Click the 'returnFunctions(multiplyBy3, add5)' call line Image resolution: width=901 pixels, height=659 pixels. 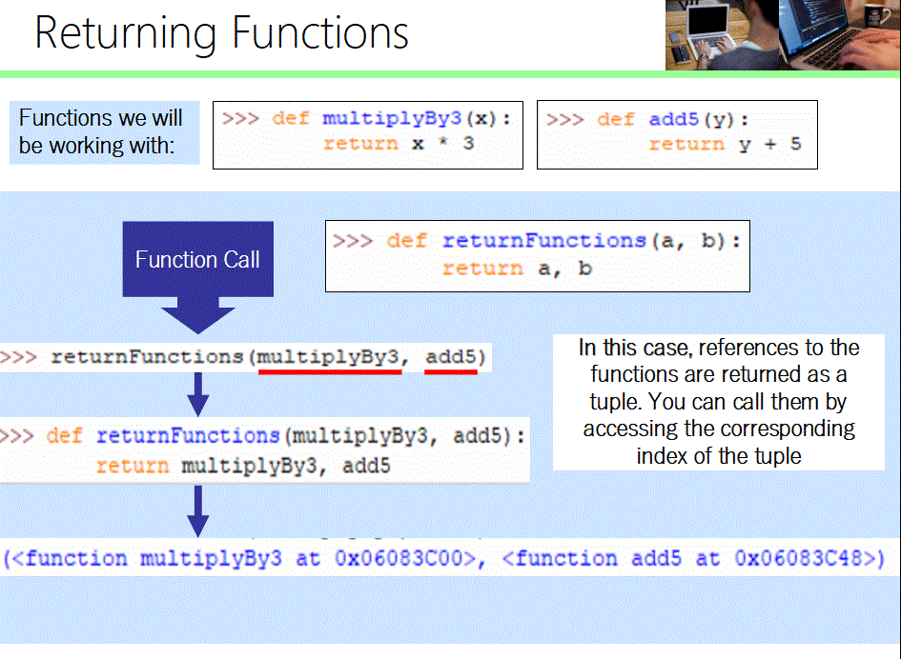tap(244, 357)
